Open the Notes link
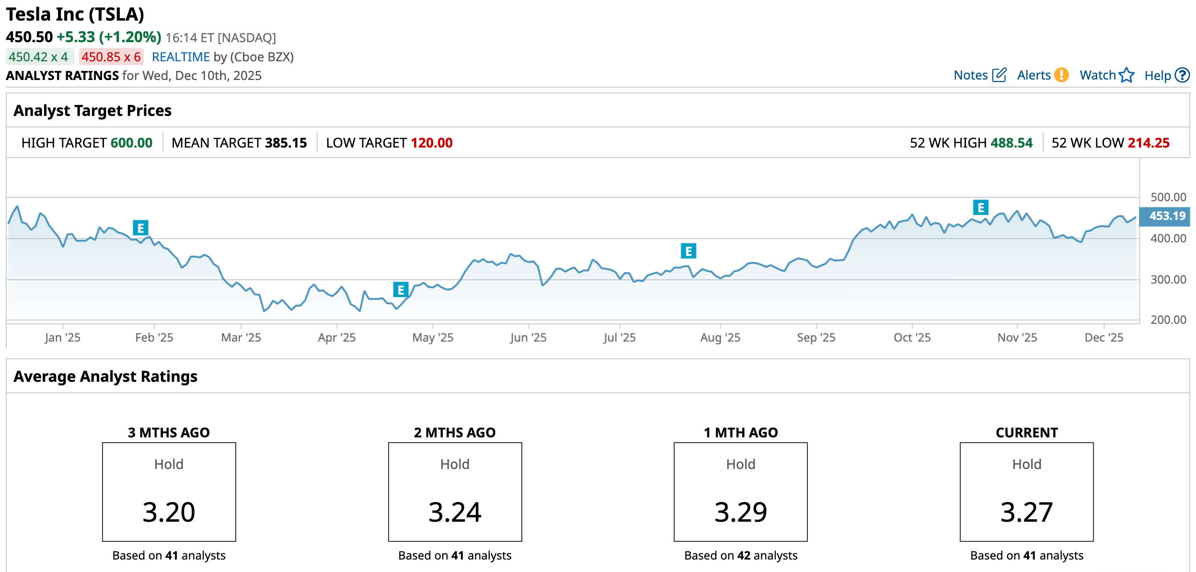 point(970,75)
